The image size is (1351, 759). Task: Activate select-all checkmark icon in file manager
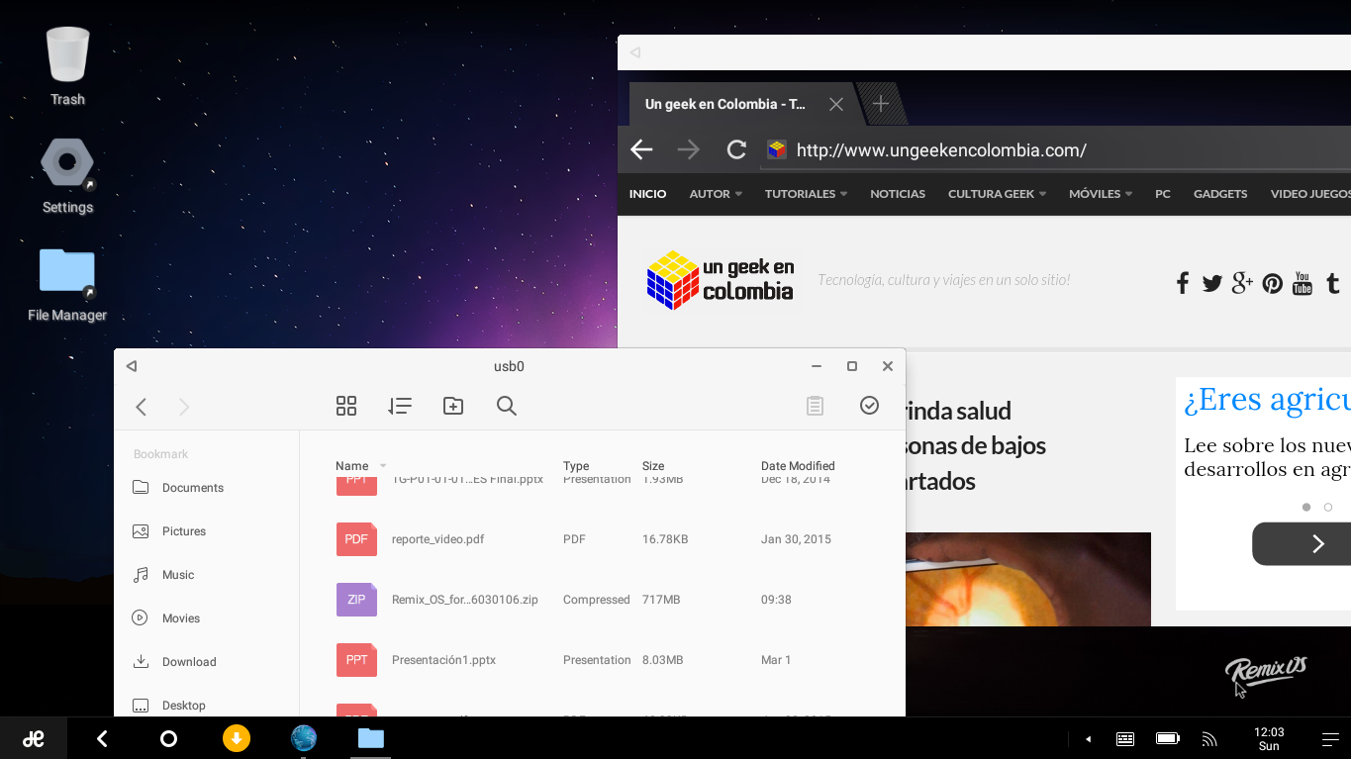[869, 405]
